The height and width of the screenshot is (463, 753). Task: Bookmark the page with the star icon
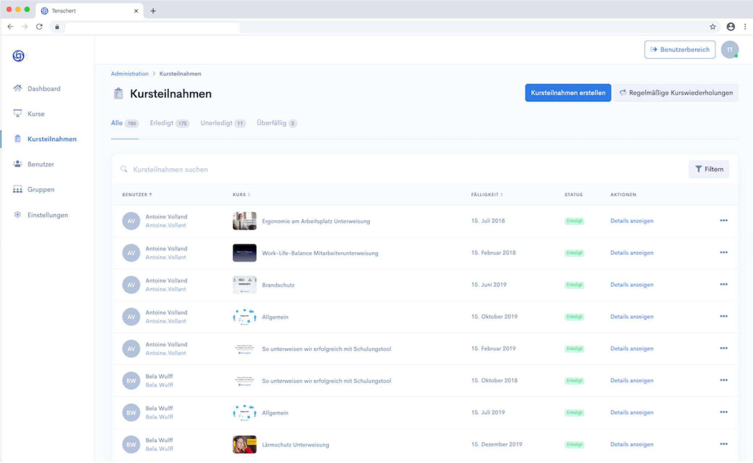[713, 27]
